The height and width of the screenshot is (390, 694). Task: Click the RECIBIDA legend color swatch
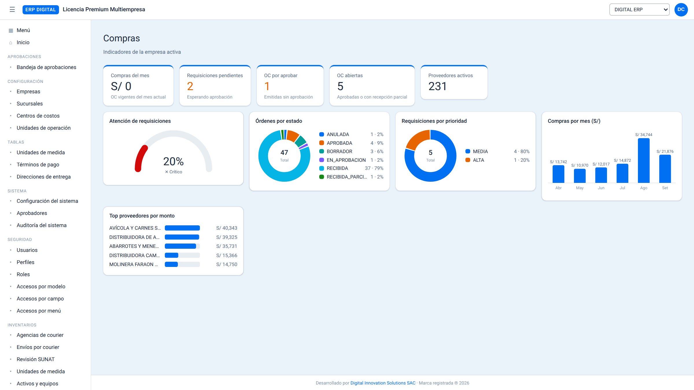[x=322, y=168]
